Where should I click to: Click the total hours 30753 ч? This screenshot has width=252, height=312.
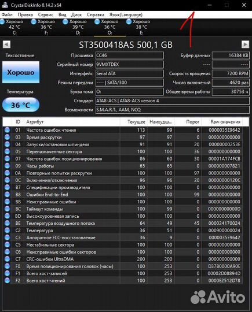click(231, 92)
